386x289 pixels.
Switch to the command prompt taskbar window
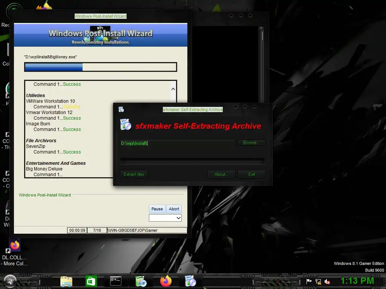[x=116, y=281]
